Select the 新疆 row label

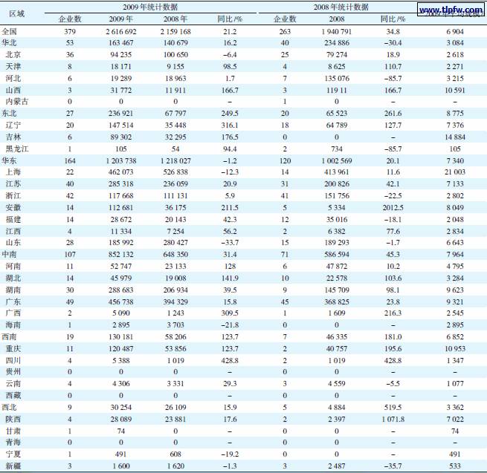(x=13, y=466)
